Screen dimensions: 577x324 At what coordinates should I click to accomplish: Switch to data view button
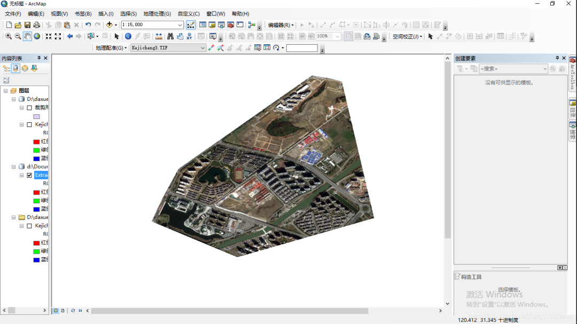pyautogui.click(x=56, y=311)
